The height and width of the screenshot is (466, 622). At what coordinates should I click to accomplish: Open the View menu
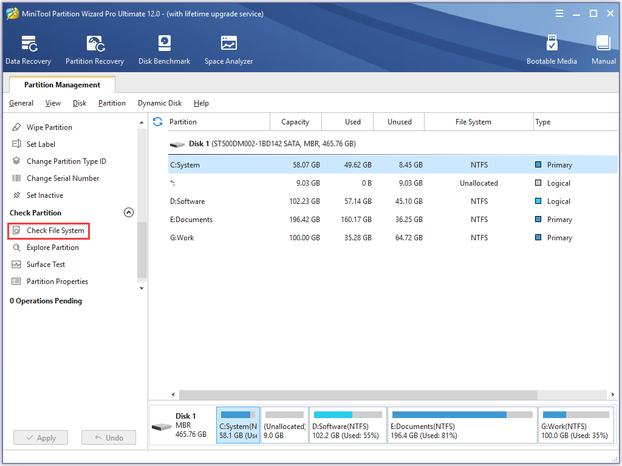point(53,103)
